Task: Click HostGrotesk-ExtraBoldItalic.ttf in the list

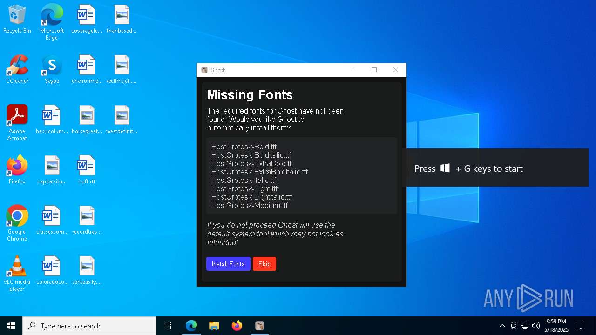Action: coord(259,172)
